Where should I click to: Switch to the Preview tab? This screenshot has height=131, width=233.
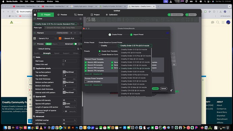point(62,15)
